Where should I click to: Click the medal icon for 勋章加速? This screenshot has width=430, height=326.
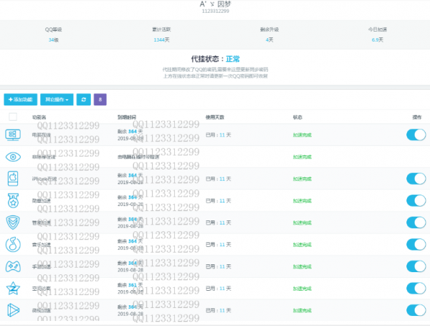(x=13, y=200)
